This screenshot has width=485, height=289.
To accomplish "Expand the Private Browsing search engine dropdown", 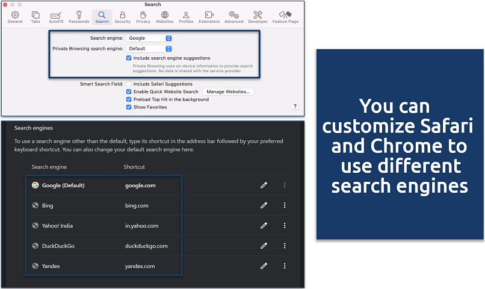I will [149, 49].
